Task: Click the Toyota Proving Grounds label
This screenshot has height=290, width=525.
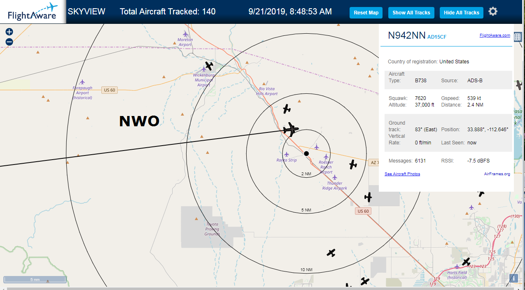Action: coord(212,229)
